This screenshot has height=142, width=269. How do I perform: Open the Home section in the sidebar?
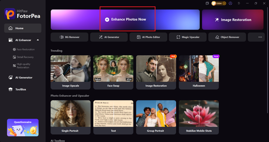(x=23, y=28)
